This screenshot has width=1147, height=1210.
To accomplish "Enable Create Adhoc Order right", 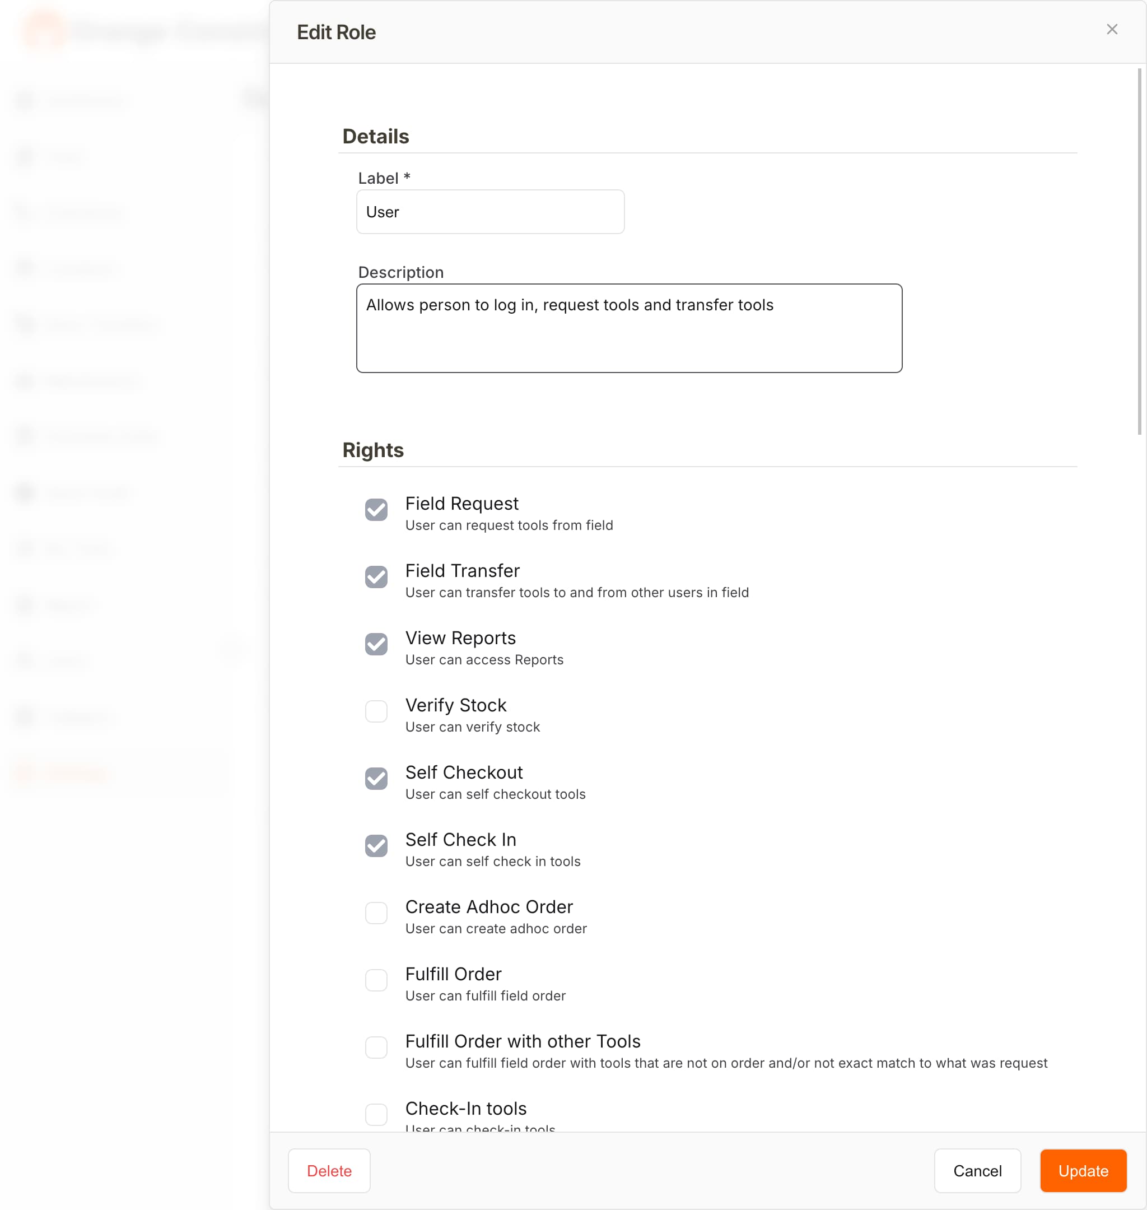I will (x=376, y=913).
